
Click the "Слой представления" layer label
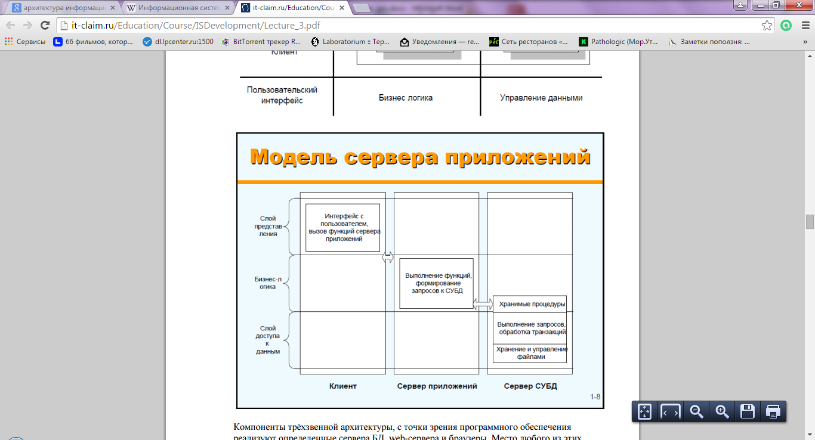tap(268, 227)
